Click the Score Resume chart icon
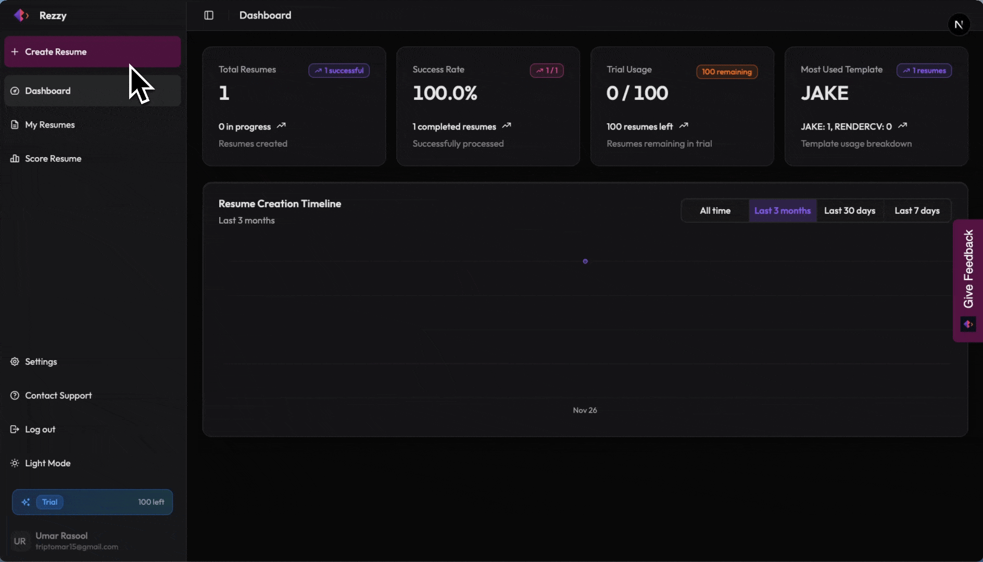Image resolution: width=983 pixels, height=562 pixels. pos(15,159)
